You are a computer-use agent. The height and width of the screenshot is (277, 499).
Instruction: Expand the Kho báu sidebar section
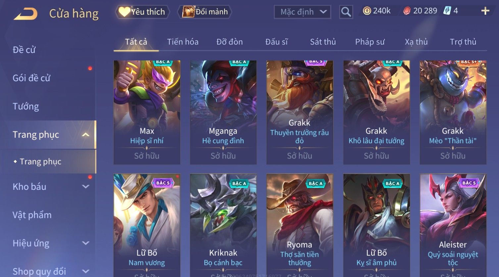[85, 187]
